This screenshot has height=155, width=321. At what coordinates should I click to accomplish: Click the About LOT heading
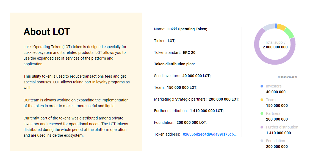click(x=47, y=31)
